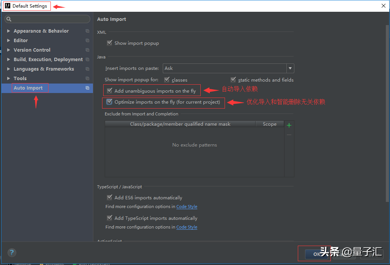Disable Add unambiguous imports on the fly
Screen dimensions: 390x265
tap(110, 91)
